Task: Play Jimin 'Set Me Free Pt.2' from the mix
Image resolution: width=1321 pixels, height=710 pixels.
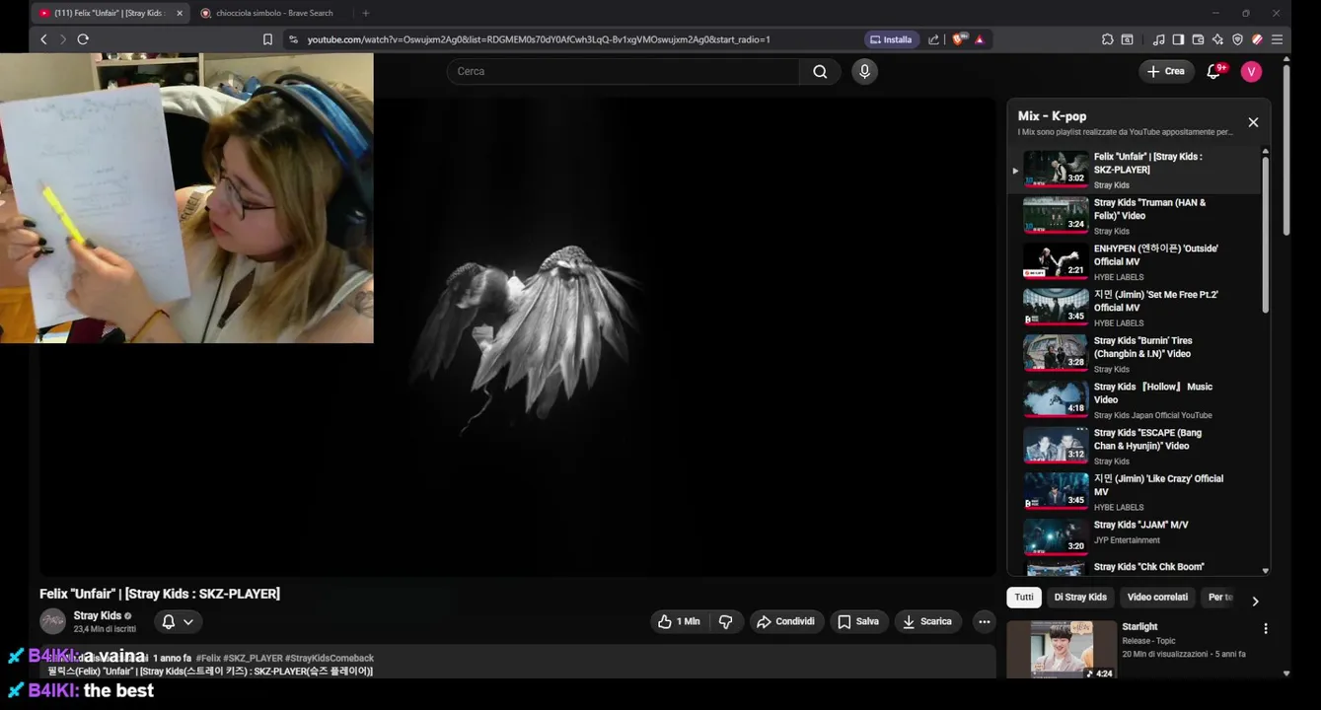Action: pos(1135,308)
